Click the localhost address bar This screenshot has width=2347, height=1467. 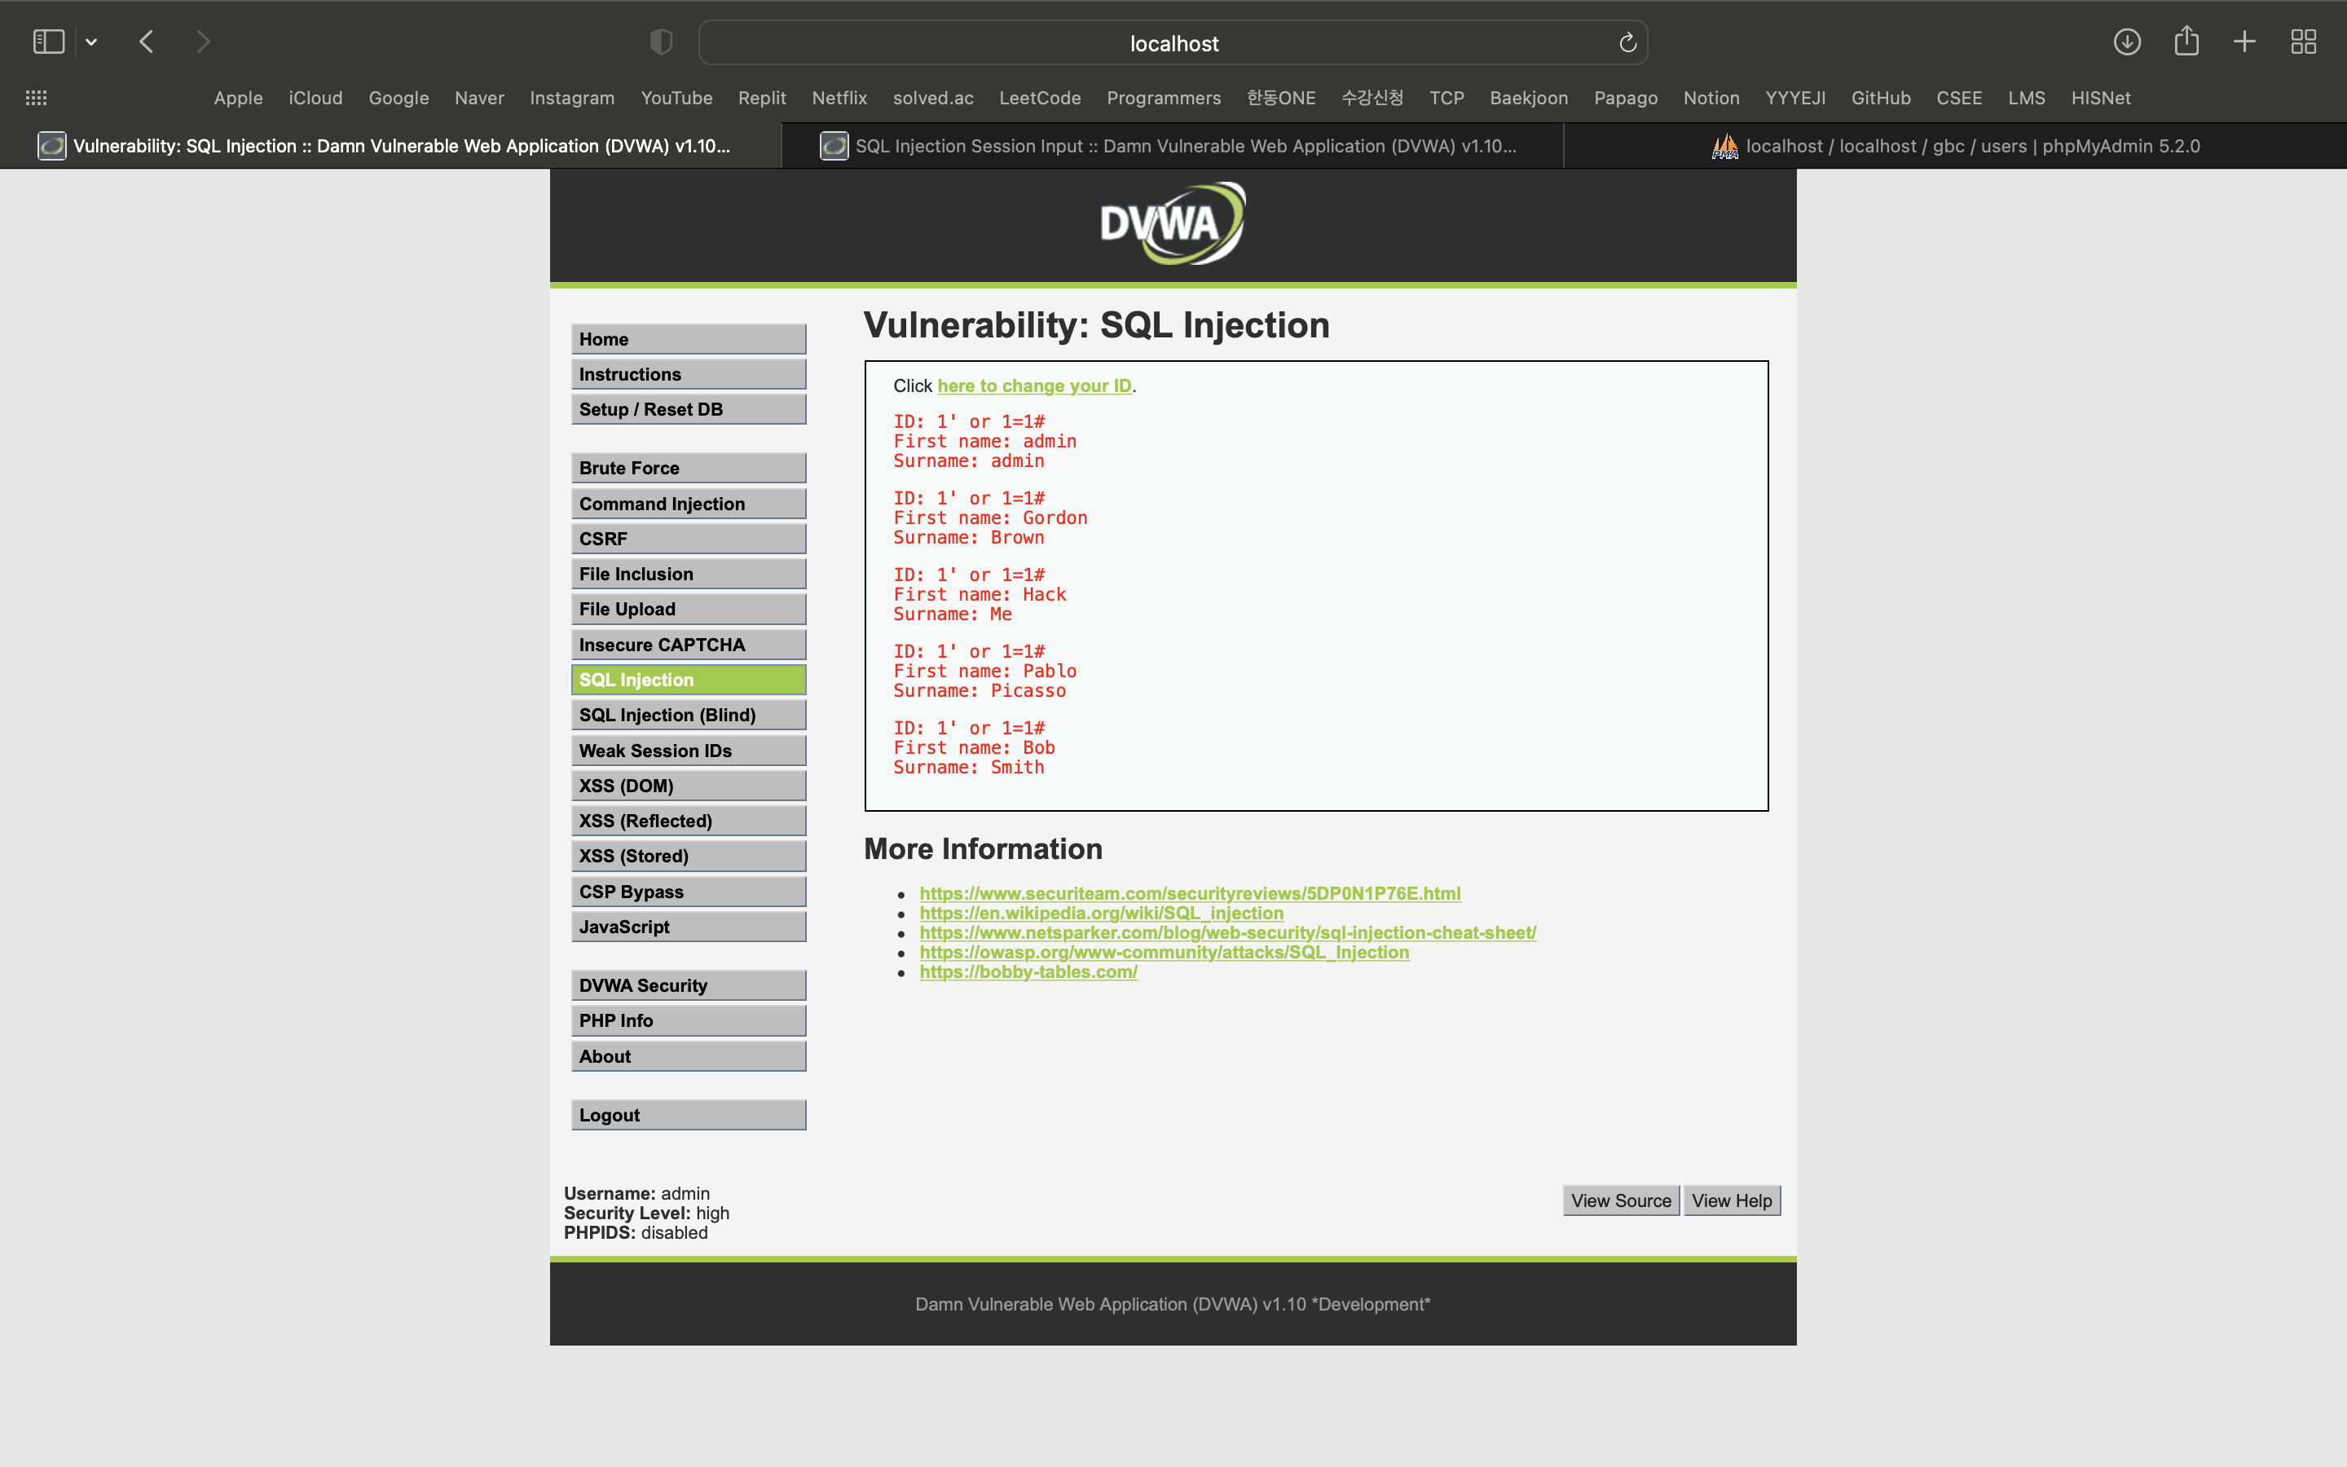1173,44
